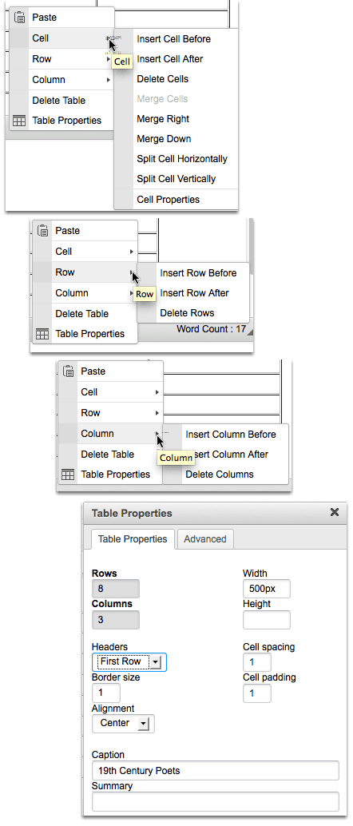Viewport: 353px width, 826px height.
Task: Open Cell Properties from the submenu
Action: coord(168,200)
